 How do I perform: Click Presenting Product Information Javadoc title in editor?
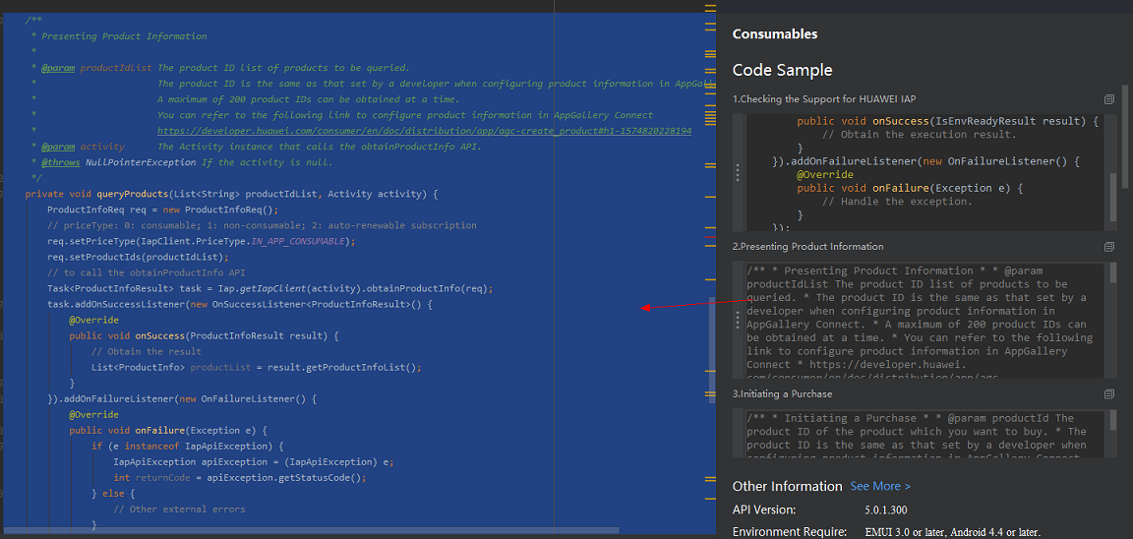pyautogui.click(x=124, y=36)
